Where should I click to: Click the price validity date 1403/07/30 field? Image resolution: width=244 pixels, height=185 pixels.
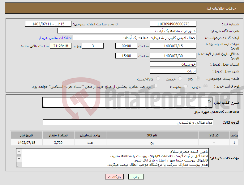tap(173, 56)
